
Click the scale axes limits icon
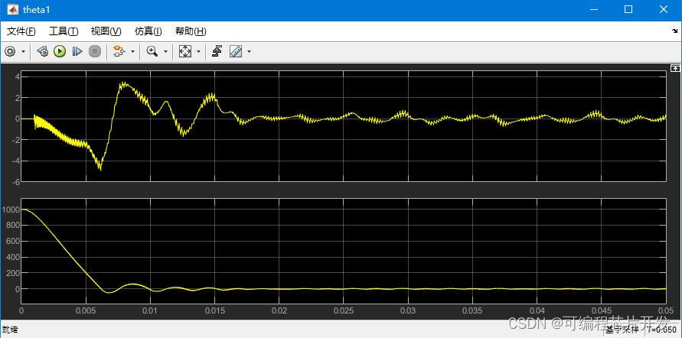point(185,51)
